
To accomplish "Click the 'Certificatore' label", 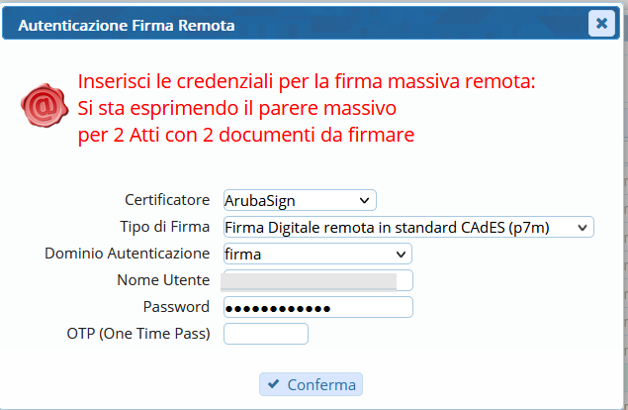I will click(167, 200).
